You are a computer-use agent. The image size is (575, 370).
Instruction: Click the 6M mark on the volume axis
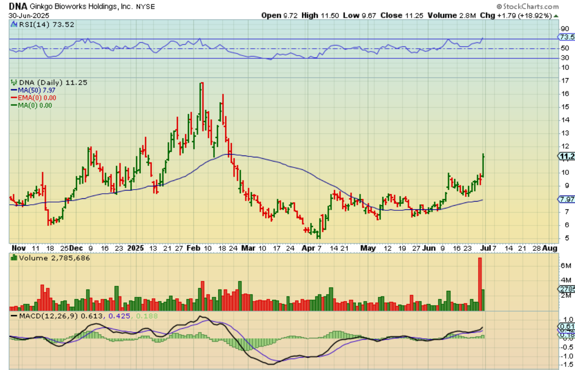(565, 266)
